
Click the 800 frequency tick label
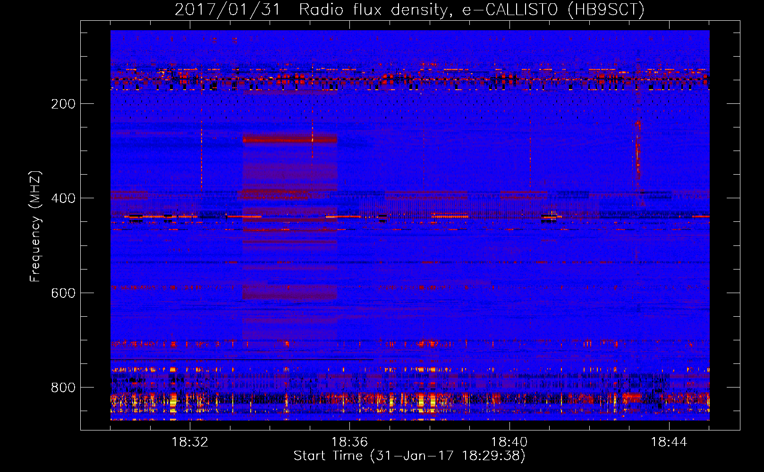tap(63, 388)
